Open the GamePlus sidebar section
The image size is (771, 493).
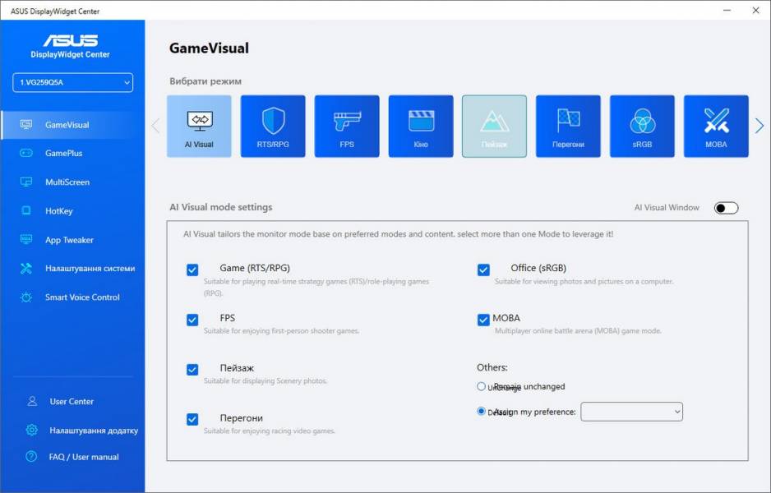pos(63,154)
